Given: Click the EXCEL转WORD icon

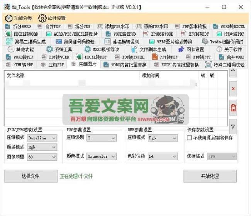Looking at the screenshot, I should pyautogui.click(x=8, y=34).
